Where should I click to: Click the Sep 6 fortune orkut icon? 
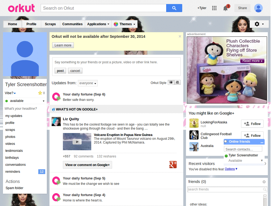(x=56, y=97)
